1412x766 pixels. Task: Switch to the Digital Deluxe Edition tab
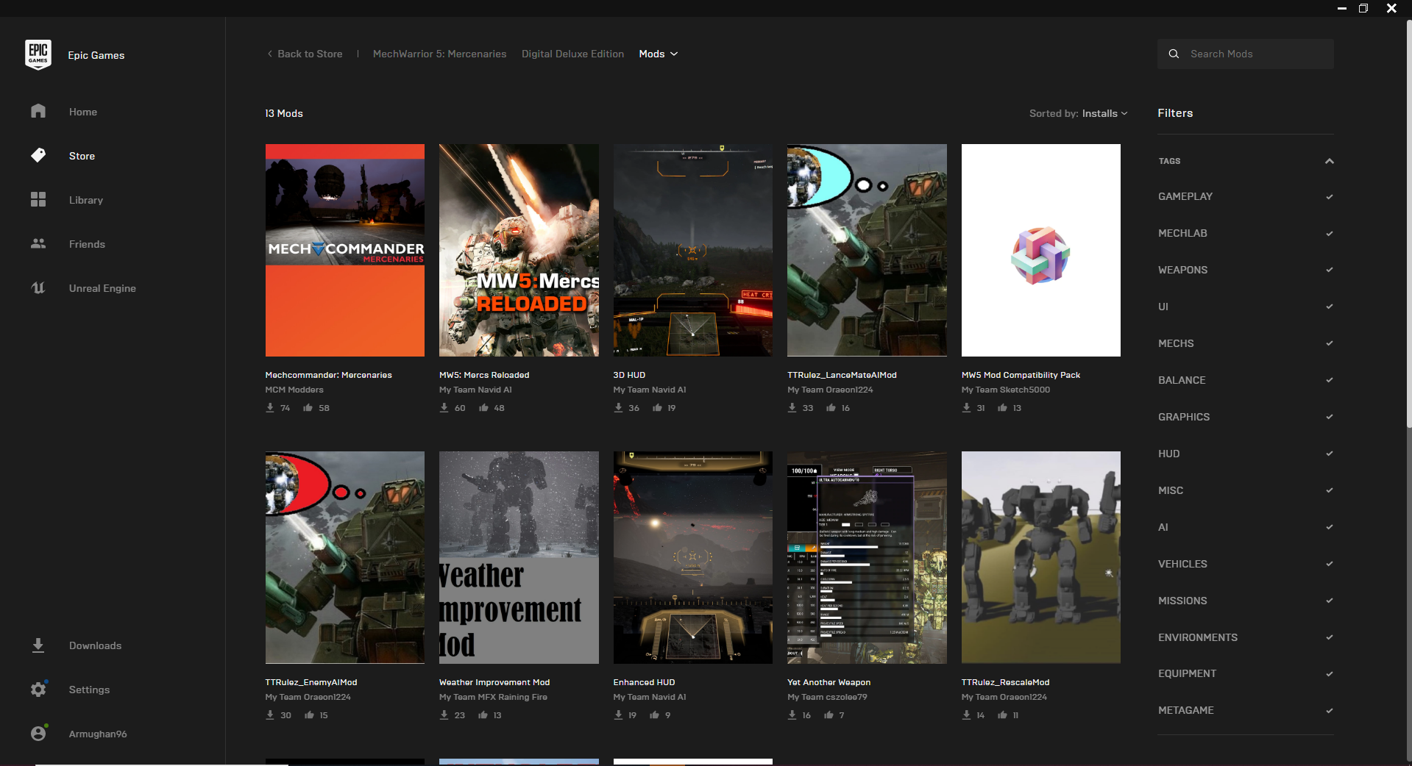pos(572,54)
